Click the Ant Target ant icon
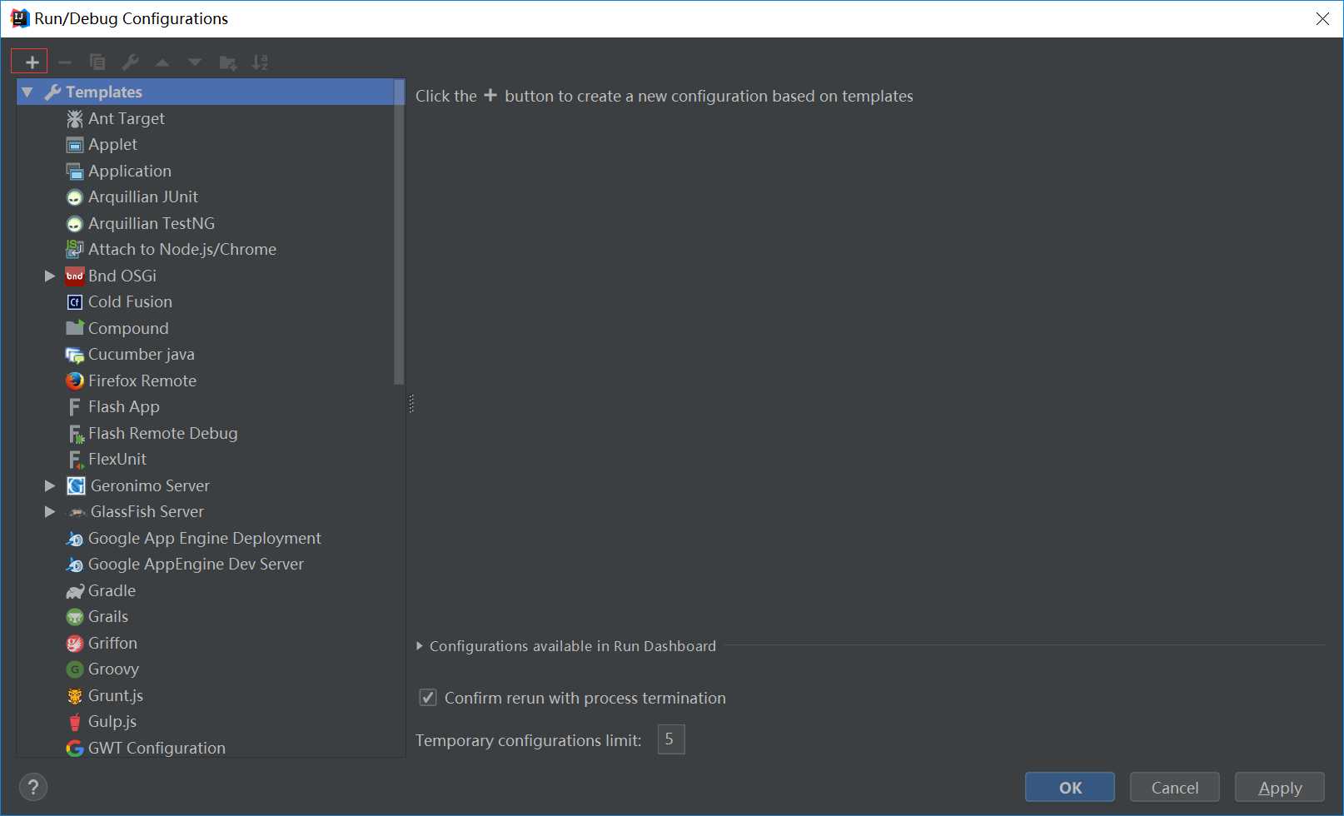The width and height of the screenshot is (1344, 816). coord(75,119)
